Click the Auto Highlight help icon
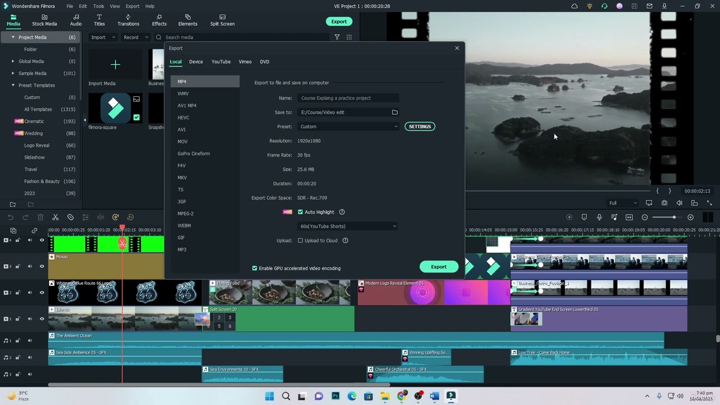This screenshot has width=720, height=405. point(342,212)
